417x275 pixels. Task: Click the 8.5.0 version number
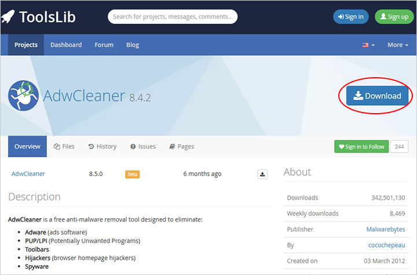pos(96,173)
